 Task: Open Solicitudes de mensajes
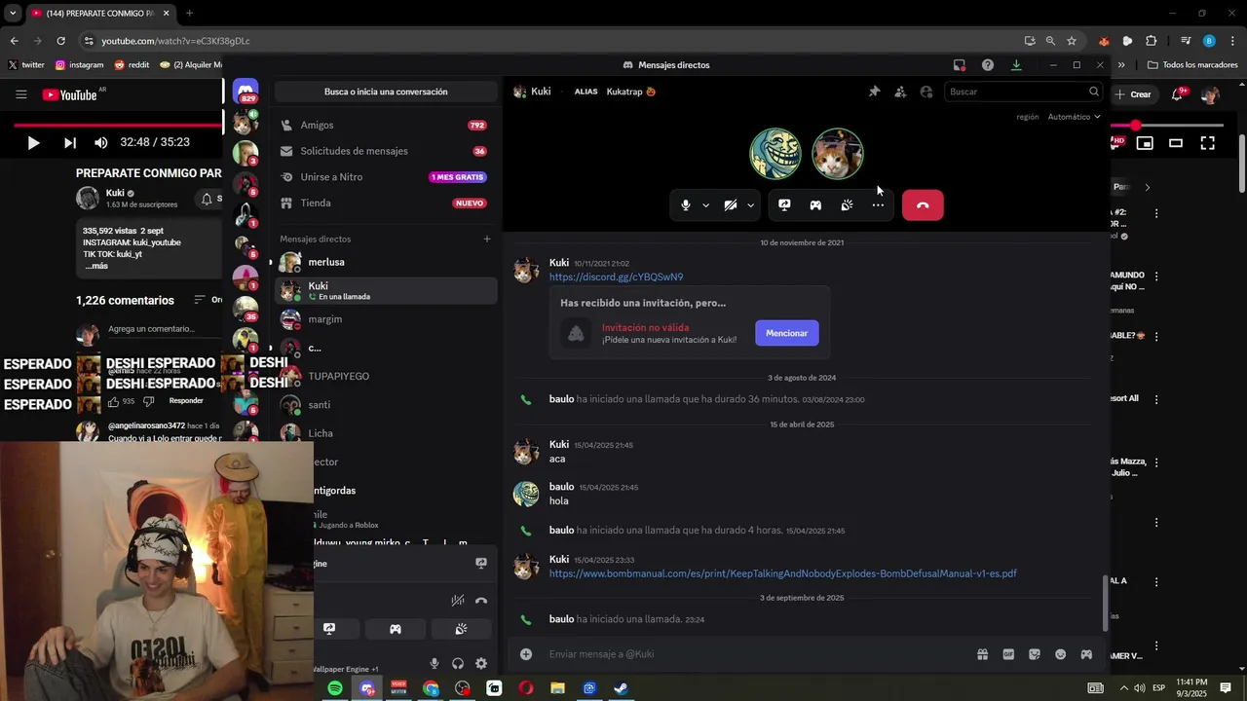(x=386, y=151)
